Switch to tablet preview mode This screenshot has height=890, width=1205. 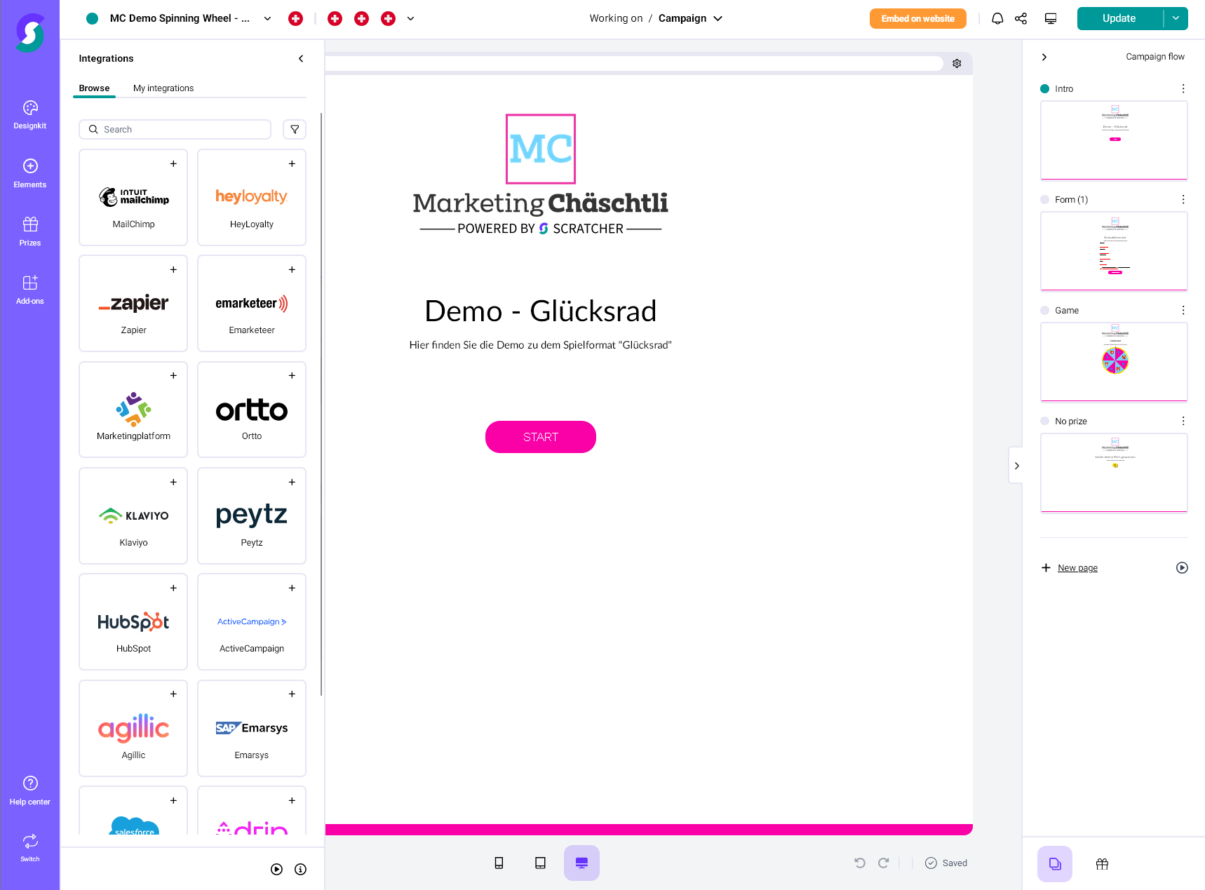pos(540,863)
